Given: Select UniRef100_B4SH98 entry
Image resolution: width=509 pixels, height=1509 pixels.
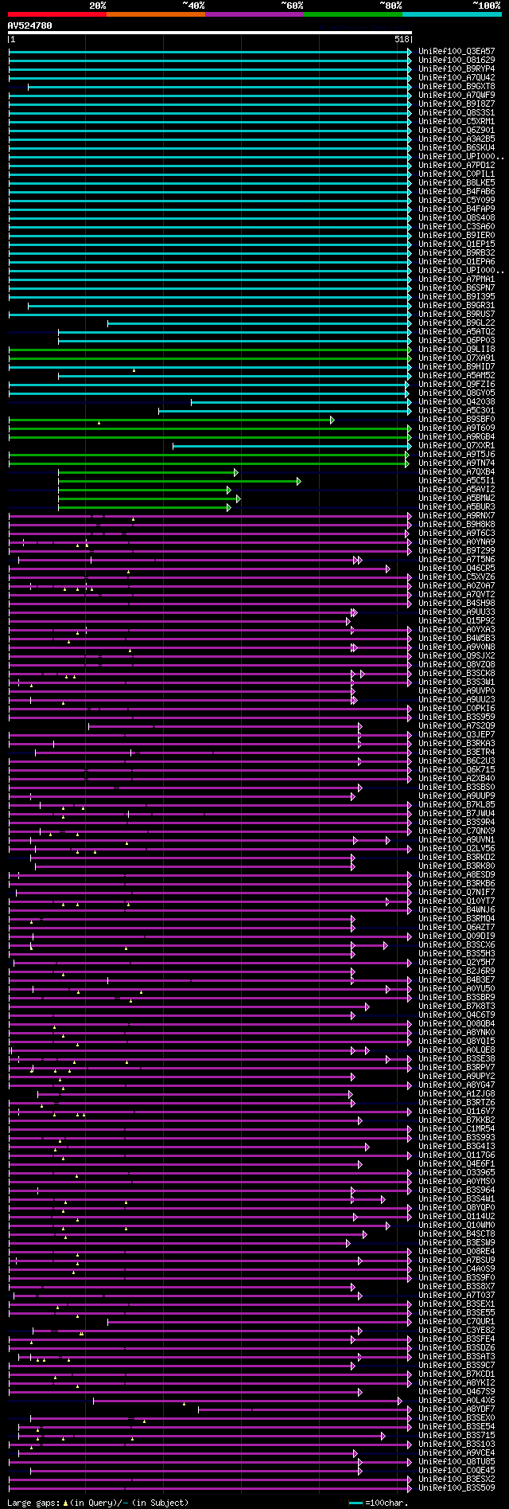Looking at the screenshot, I should (x=457, y=604).
